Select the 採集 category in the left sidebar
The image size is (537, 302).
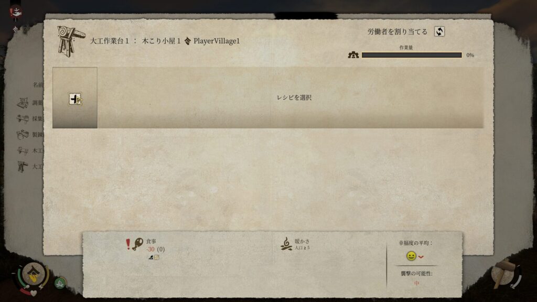tap(30, 118)
